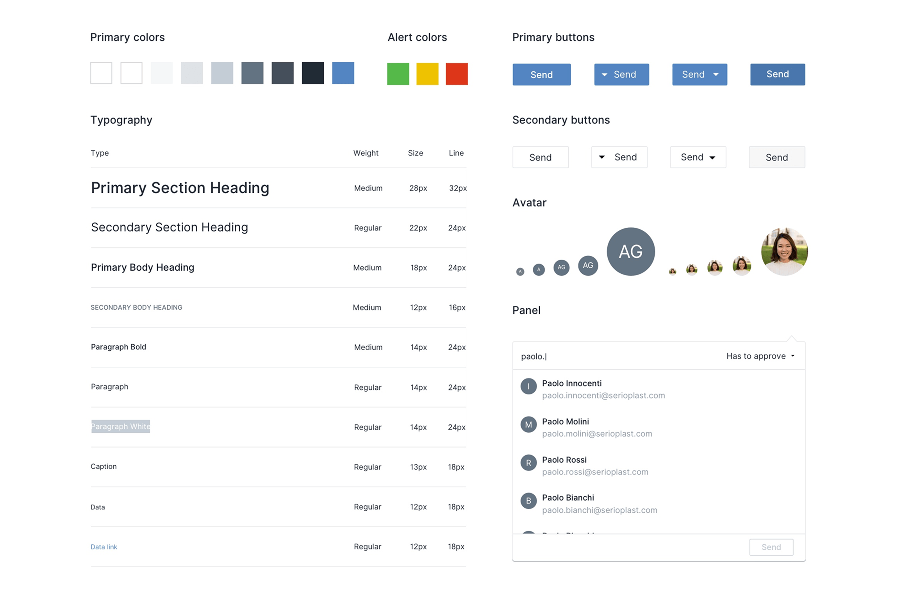The width and height of the screenshot is (903, 599).
Task: Select the green alert color swatch
Action: 398,73
